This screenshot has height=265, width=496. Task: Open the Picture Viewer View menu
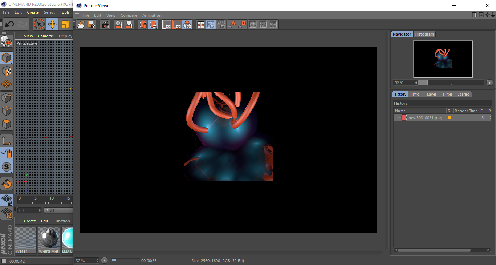(111, 15)
